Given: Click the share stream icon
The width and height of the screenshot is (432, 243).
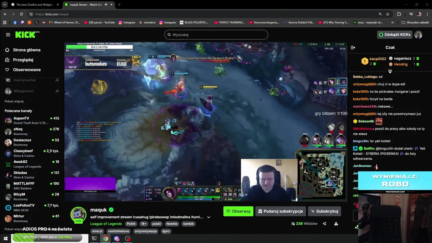Looking at the screenshot, I should point(324,224).
